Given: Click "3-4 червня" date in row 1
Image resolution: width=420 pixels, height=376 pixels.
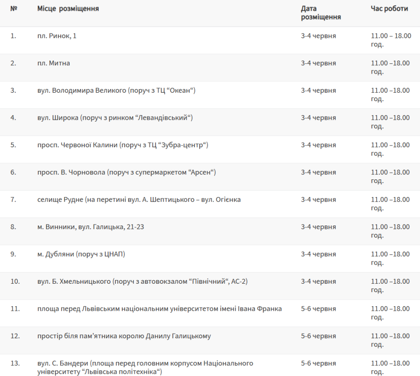Looking at the screenshot, I should click(x=318, y=36).
